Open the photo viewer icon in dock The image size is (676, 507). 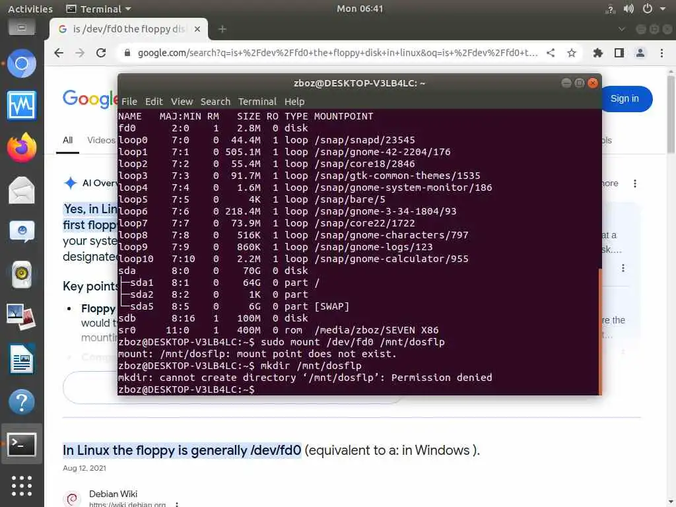click(22, 316)
